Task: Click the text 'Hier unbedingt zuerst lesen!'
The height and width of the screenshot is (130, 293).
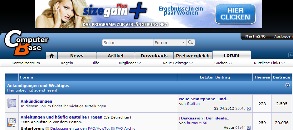Action: [32, 91]
